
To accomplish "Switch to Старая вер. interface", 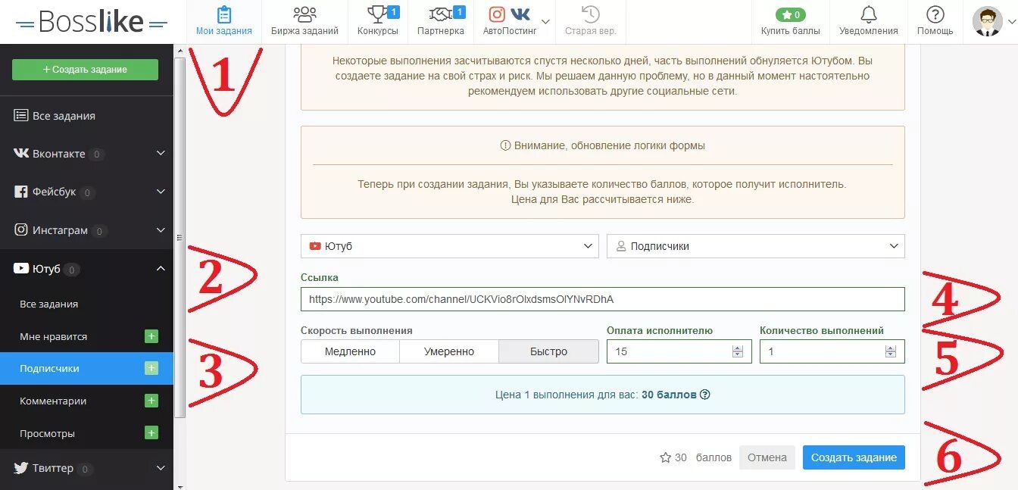I will pos(591,22).
